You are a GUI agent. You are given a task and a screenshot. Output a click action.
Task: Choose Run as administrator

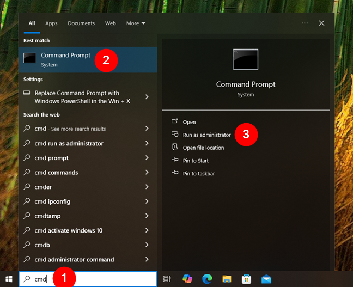pos(206,135)
